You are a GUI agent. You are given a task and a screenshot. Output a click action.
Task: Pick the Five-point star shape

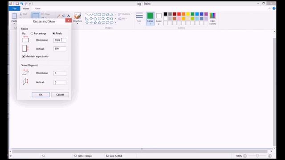(95, 23)
